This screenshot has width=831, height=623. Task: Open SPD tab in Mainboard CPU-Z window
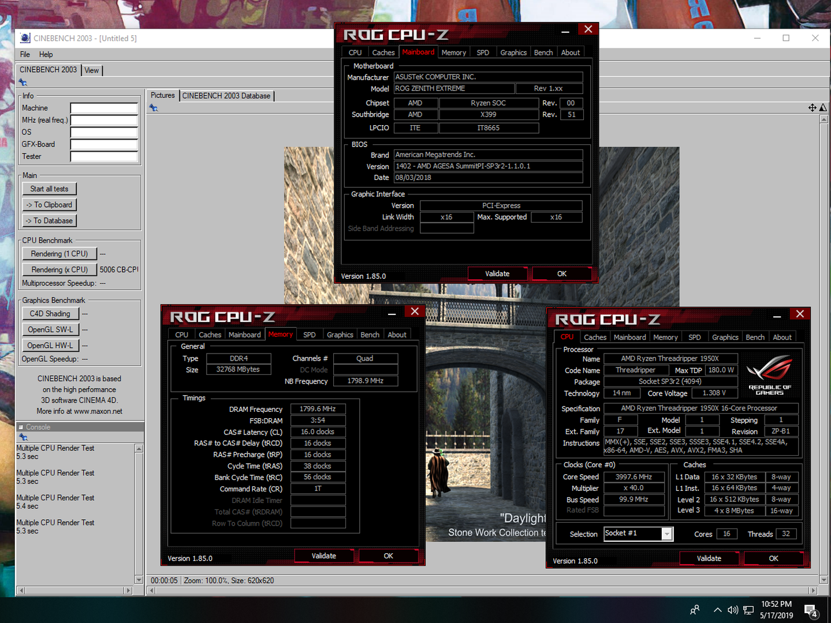(x=483, y=52)
